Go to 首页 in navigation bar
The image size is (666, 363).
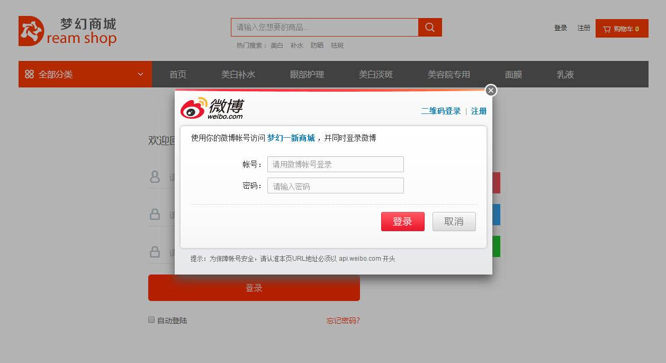[178, 75]
